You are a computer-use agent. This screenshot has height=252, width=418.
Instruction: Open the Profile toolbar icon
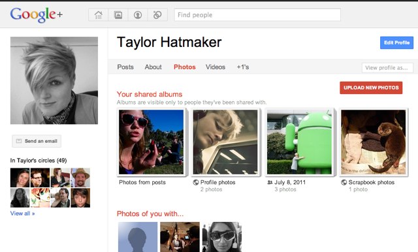(138, 15)
